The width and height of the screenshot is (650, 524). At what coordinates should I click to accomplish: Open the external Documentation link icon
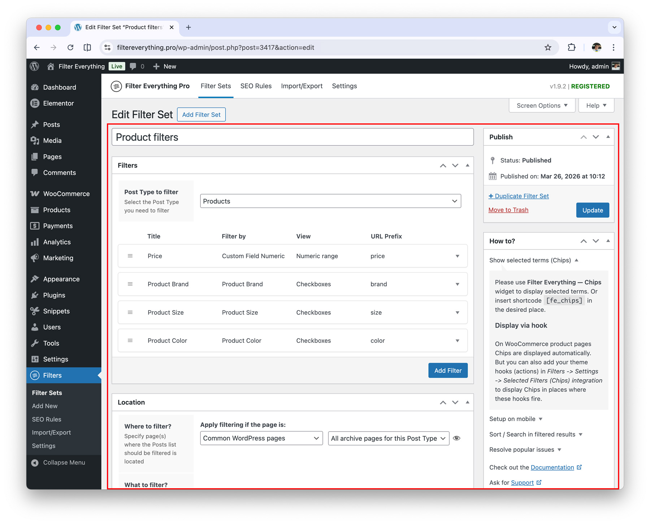[579, 467]
